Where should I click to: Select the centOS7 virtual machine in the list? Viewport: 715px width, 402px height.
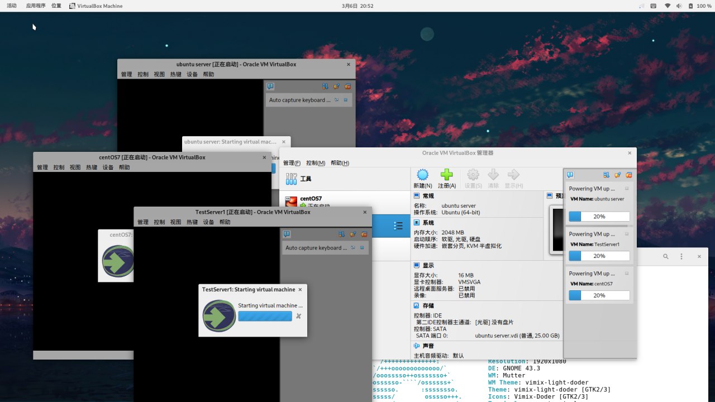(x=309, y=198)
